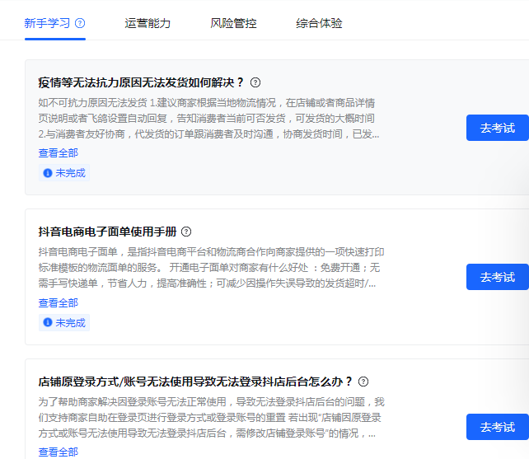The height and width of the screenshot is (459, 529).
Task: Click description starting 抖音电商电子面单，是指
Action: 211,268
